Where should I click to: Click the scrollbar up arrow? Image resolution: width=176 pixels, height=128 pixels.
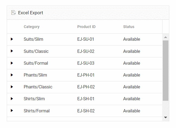pyautogui.click(x=166, y=37)
